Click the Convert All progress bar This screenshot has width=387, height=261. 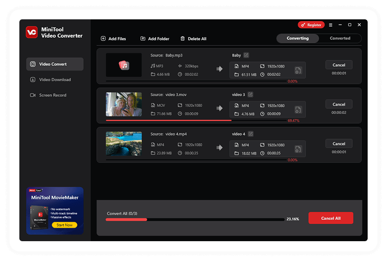[195, 219]
